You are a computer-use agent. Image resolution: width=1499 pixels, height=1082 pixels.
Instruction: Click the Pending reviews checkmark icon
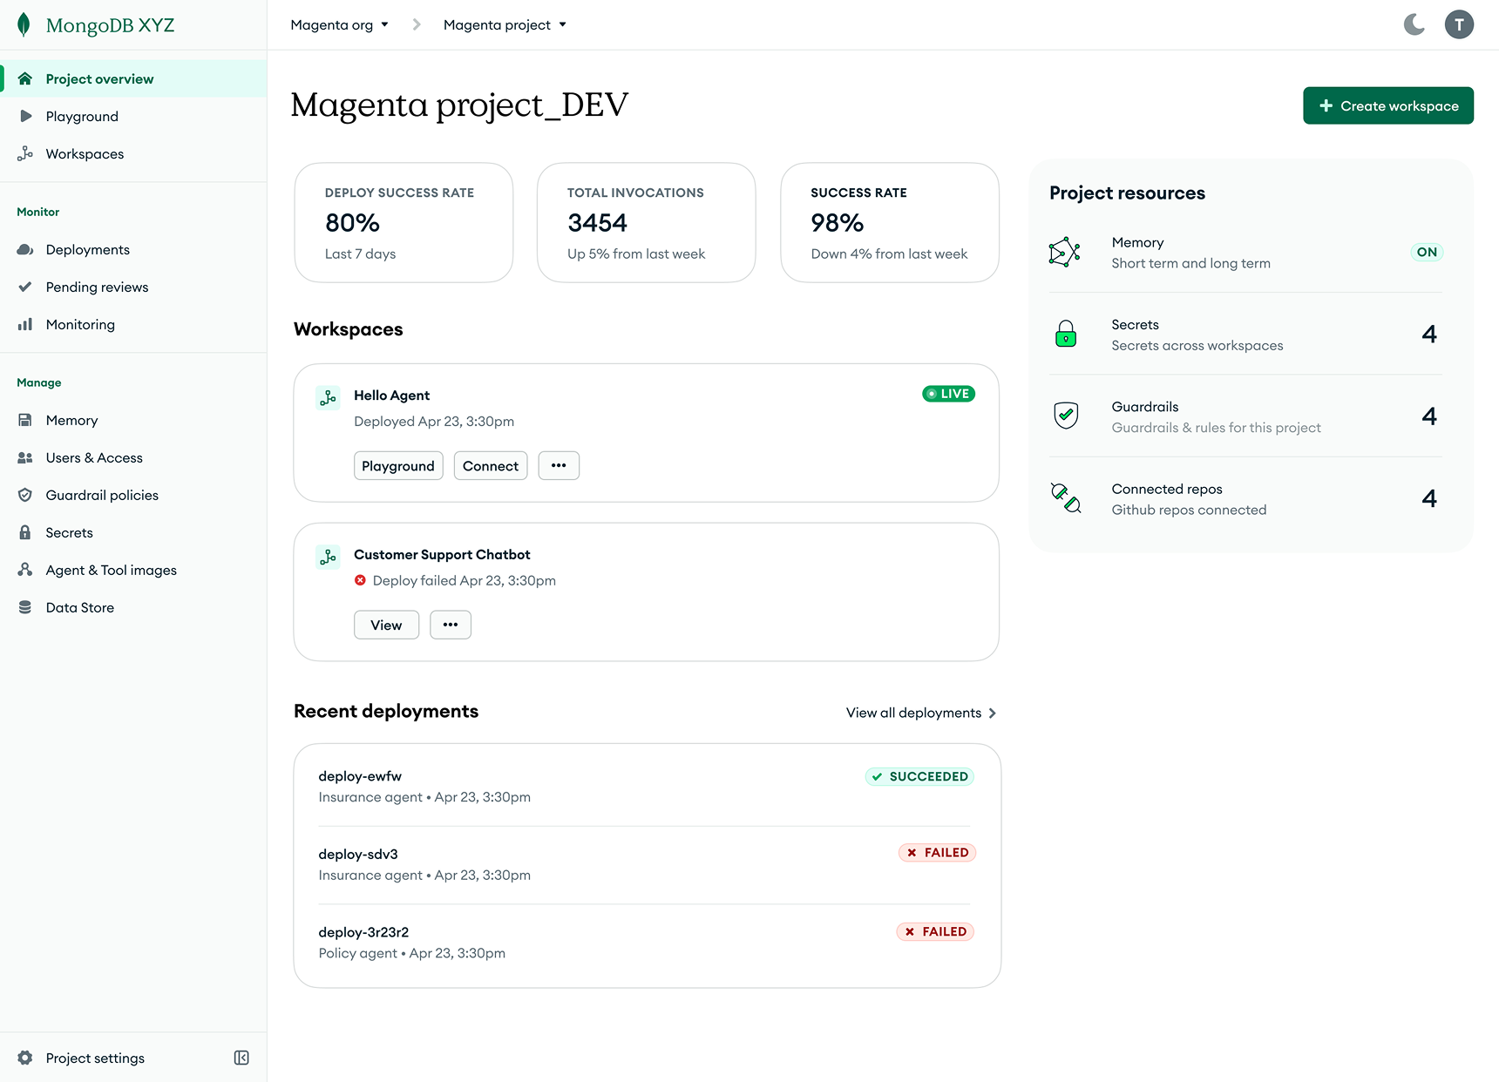(x=25, y=287)
